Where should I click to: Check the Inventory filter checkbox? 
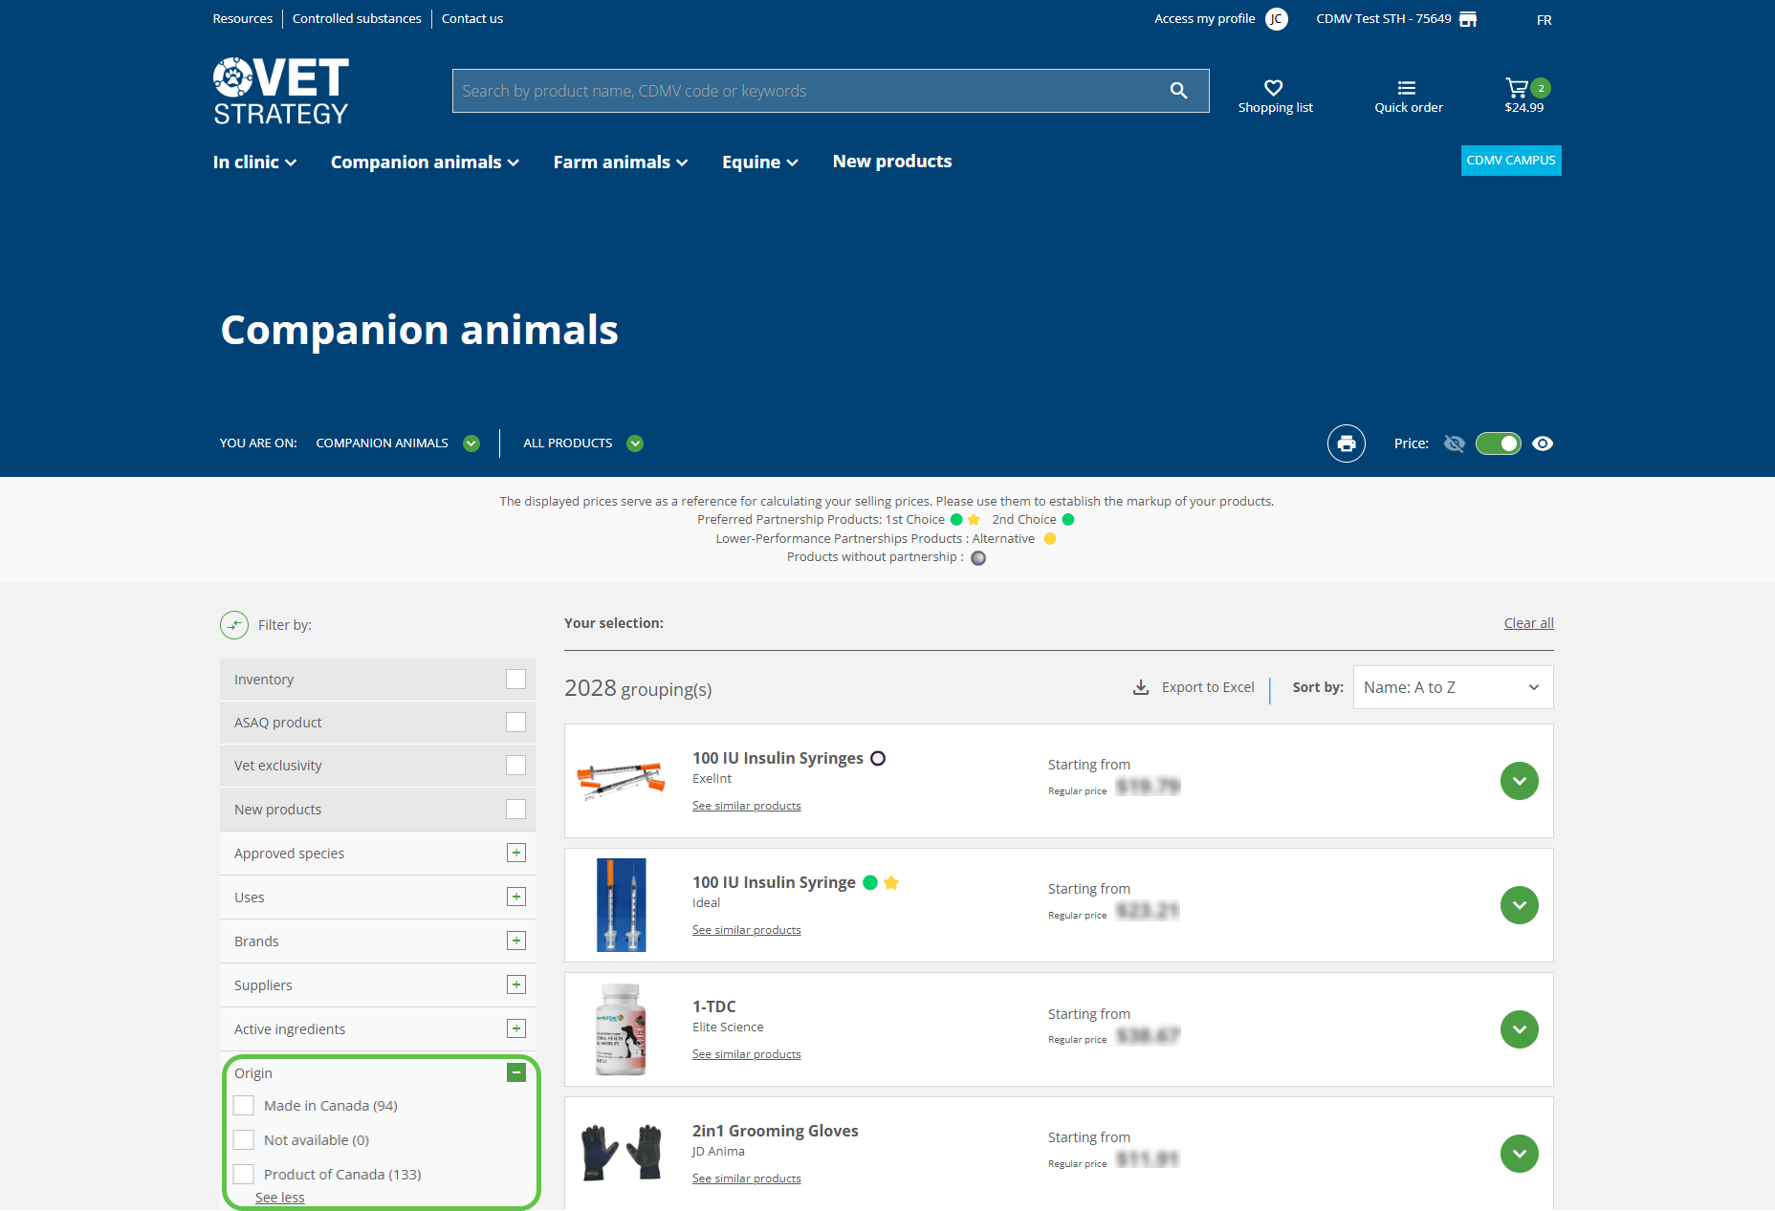coord(515,680)
